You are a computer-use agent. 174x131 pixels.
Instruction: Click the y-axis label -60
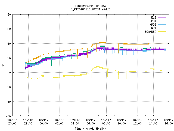(x=8, y=116)
